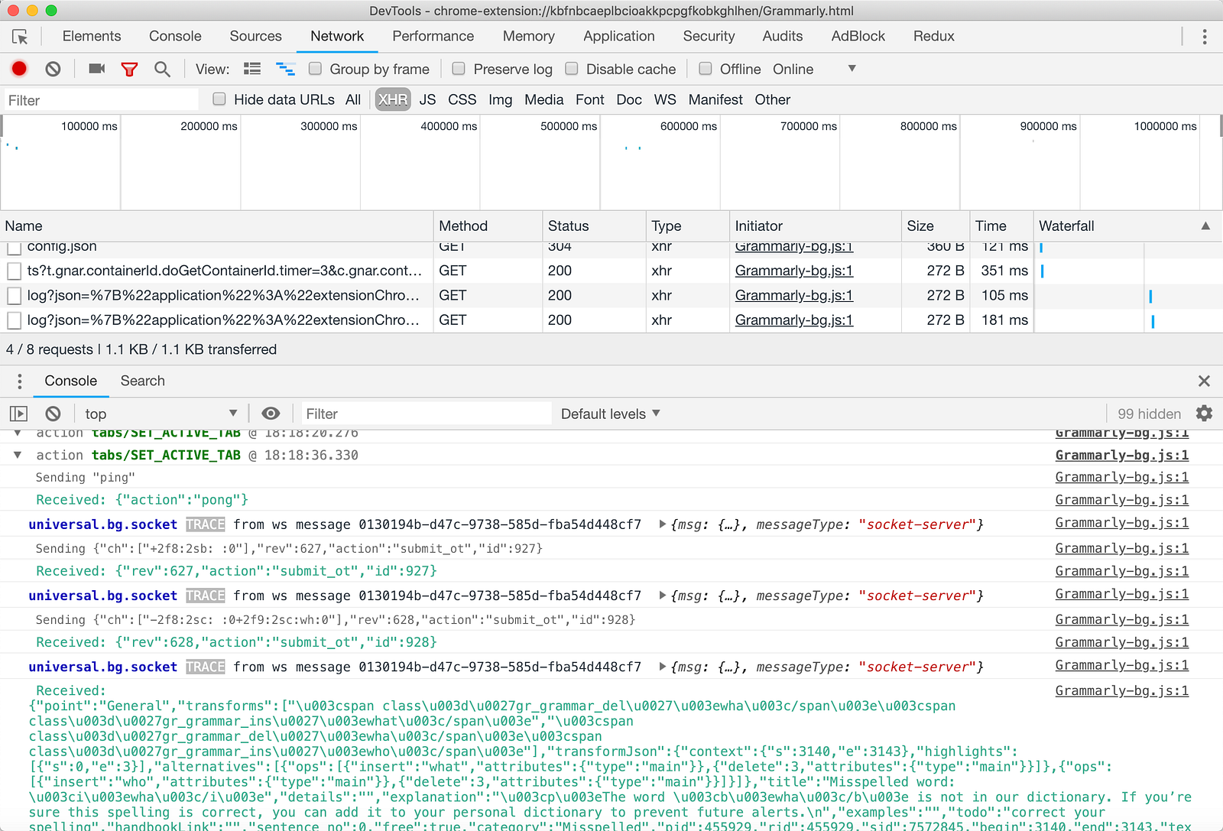Check the Disable cache option
The height and width of the screenshot is (831, 1223).
tap(572, 69)
